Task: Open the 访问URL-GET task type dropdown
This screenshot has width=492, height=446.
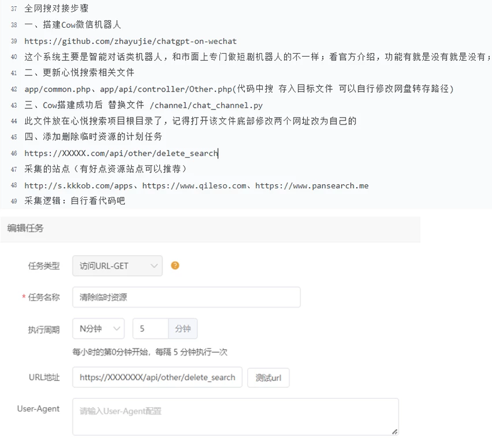Action: tap(118, 266)
